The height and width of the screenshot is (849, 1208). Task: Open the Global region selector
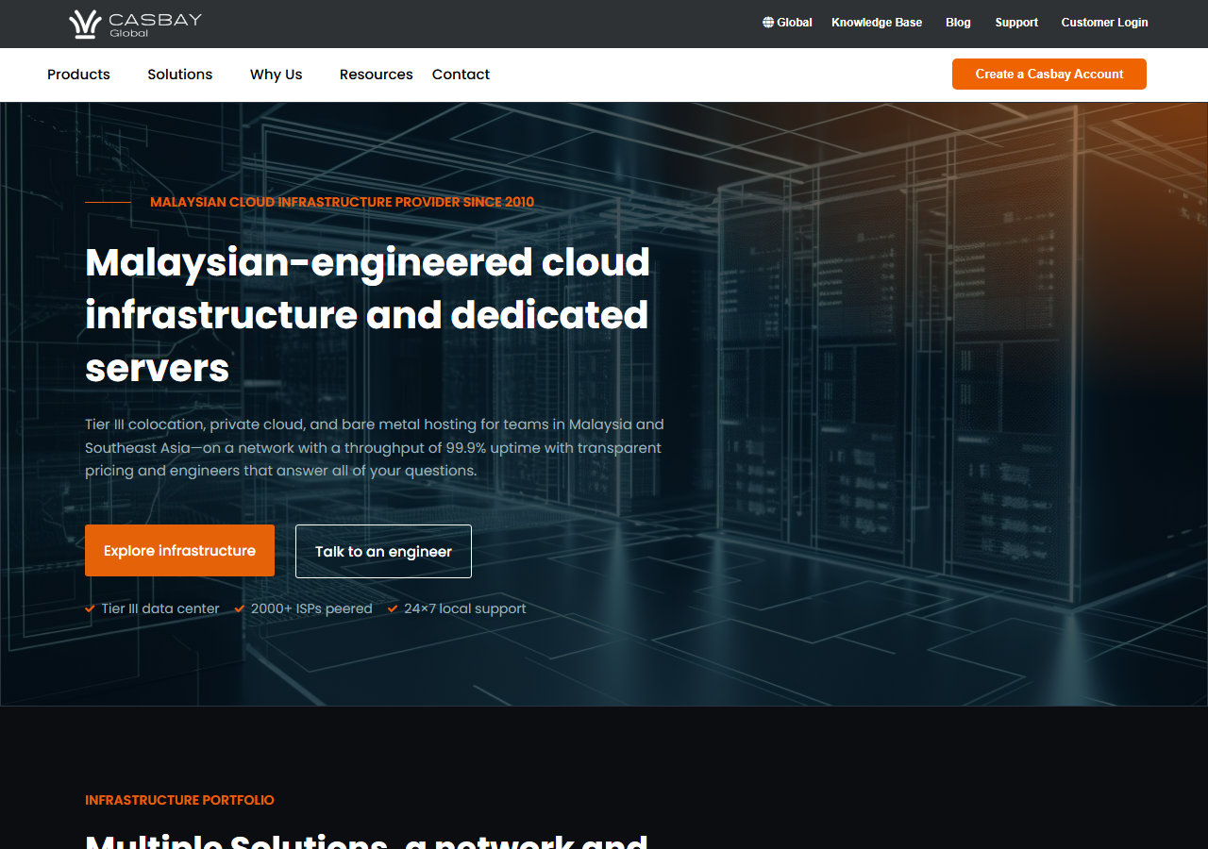[x=788, y=23]
